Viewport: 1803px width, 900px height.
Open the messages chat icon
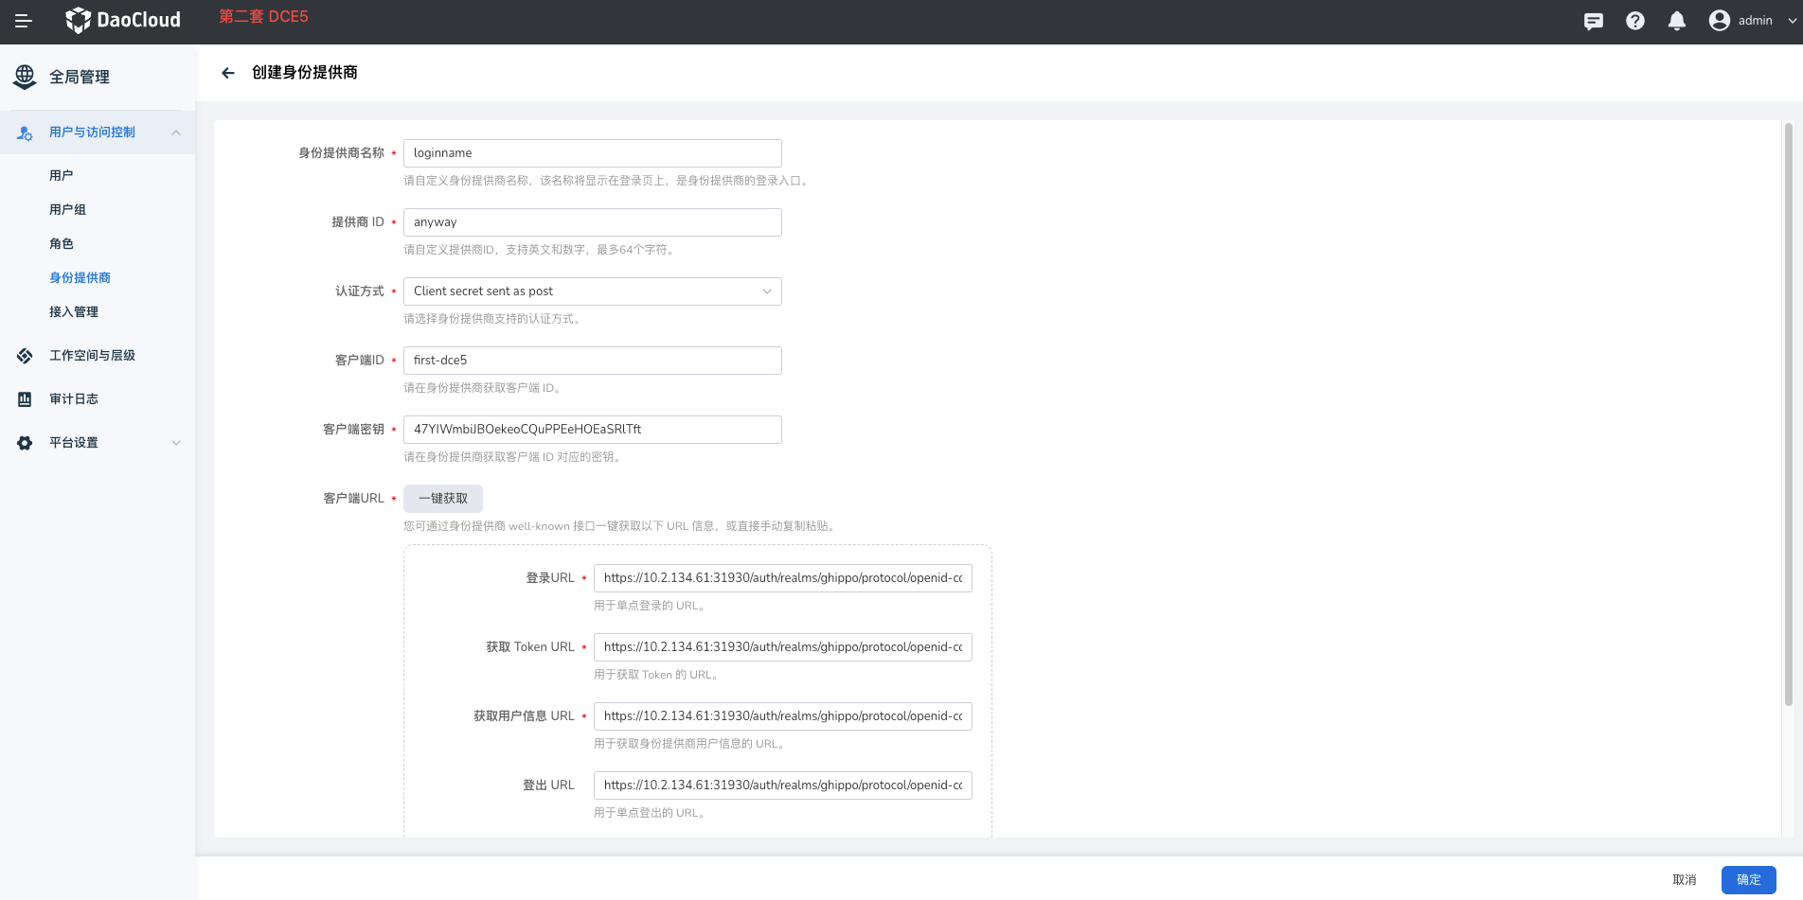tap(1594, 21)
